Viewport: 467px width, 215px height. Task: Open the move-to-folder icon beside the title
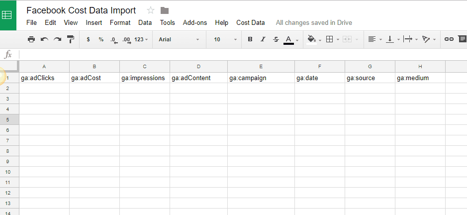(x=165, y=11)
